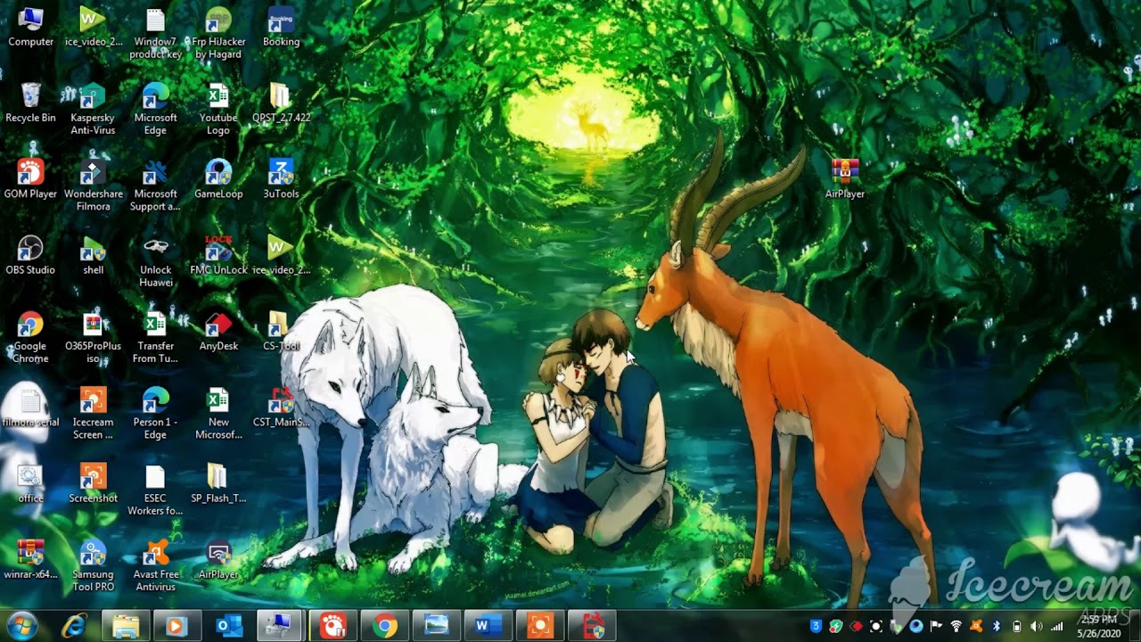Open Microsoft Support and Recovery shortcut
The height and width of the screenshot is (642, 1141).
155,185
